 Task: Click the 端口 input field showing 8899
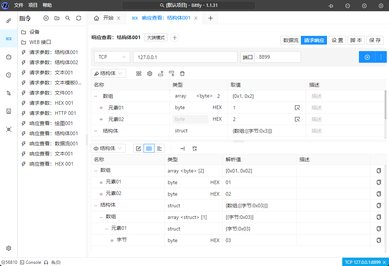(277, 57)
